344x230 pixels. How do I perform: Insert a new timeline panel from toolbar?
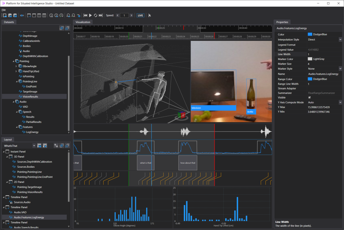pyautogui.click(x=29, y=15)
